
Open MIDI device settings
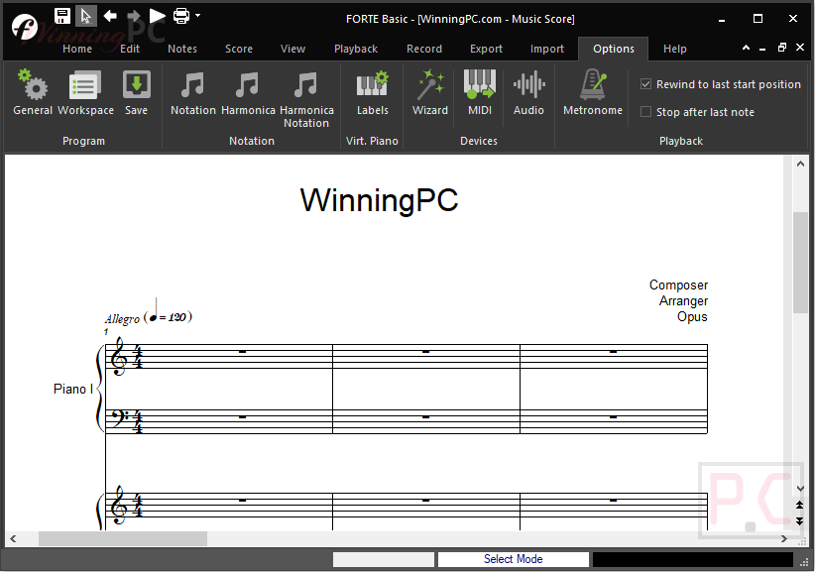tap(479, 92)
